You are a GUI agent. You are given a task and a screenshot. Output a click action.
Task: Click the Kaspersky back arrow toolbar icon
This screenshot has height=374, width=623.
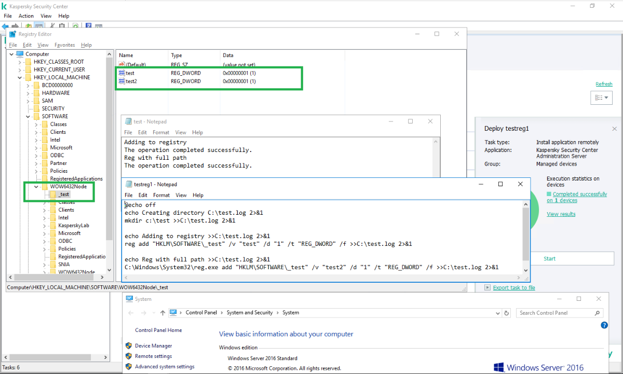(6, 25)
